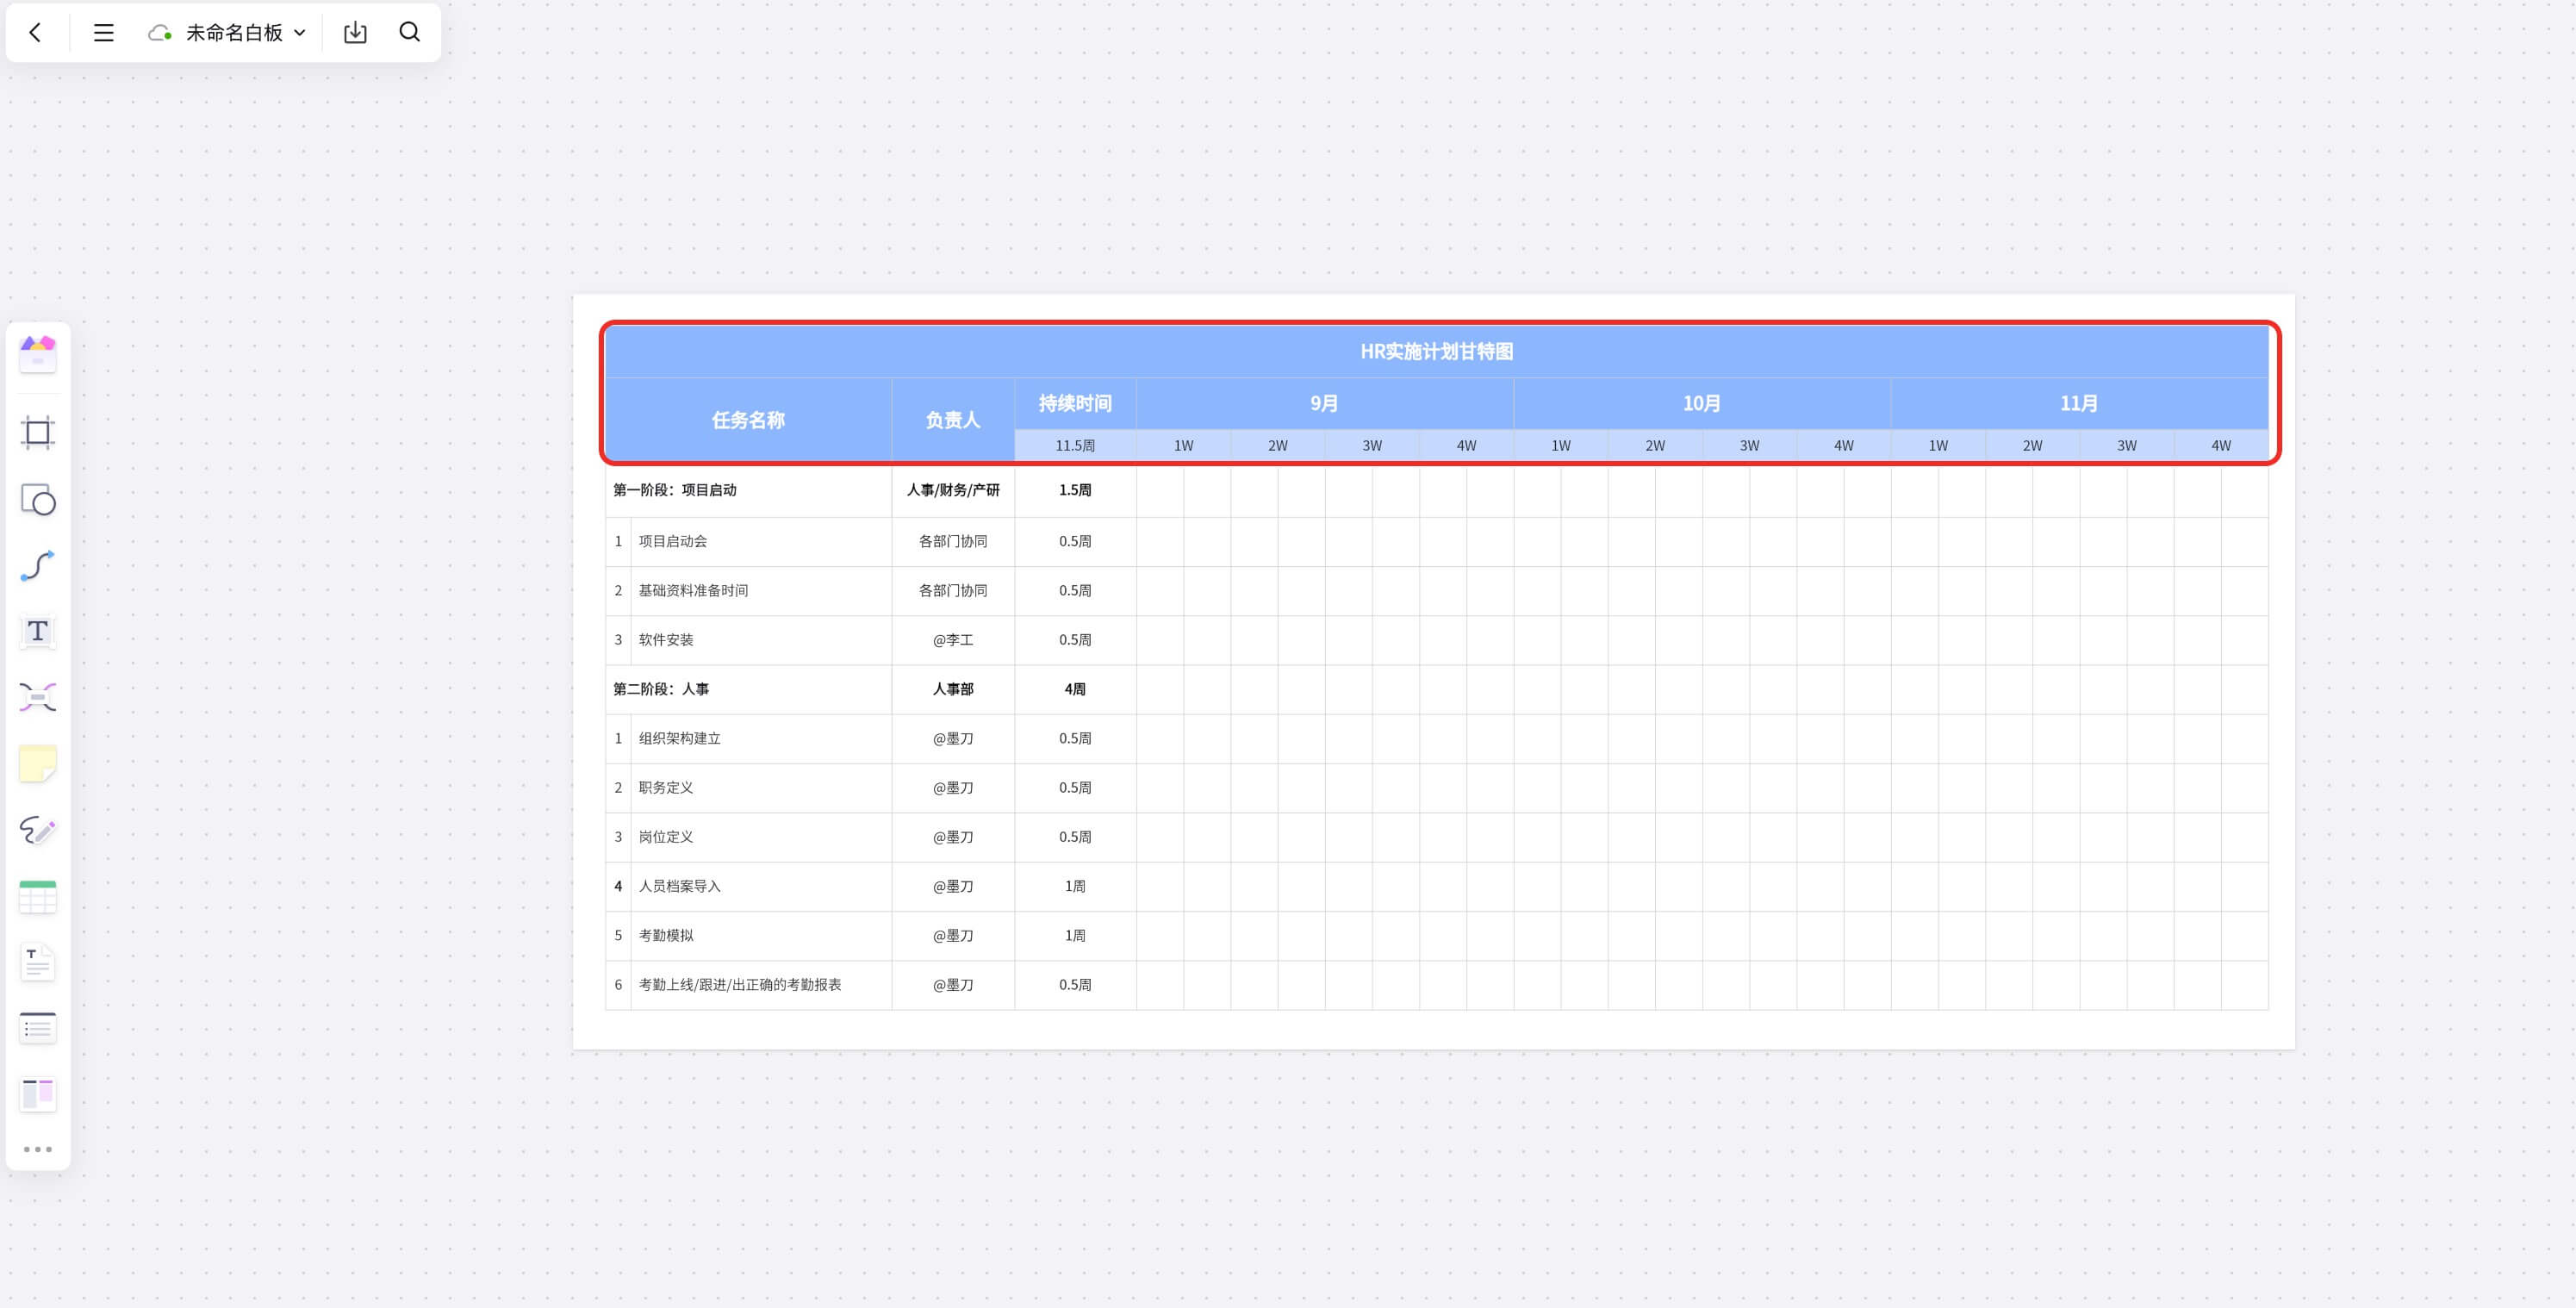Click the 4W cell under 11月
2576x1308 pixels.
(x=2221, y=446)
